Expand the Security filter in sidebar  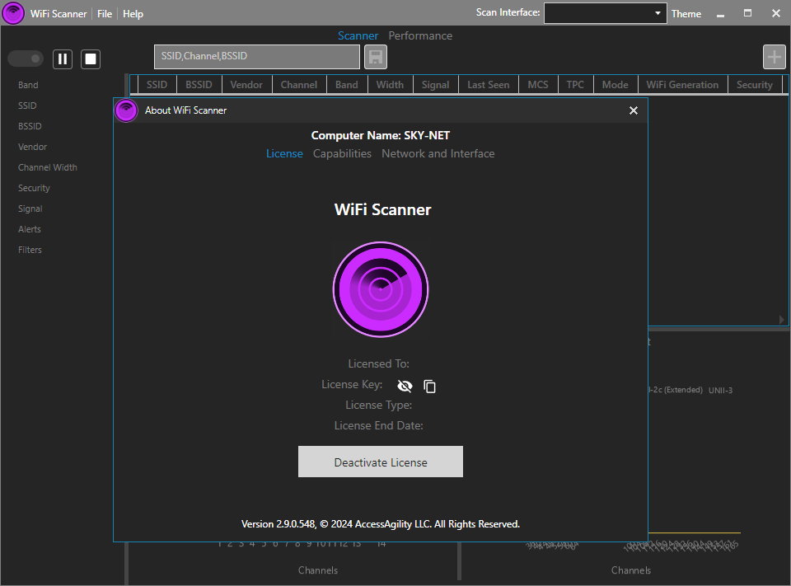(x=34, y=188)
